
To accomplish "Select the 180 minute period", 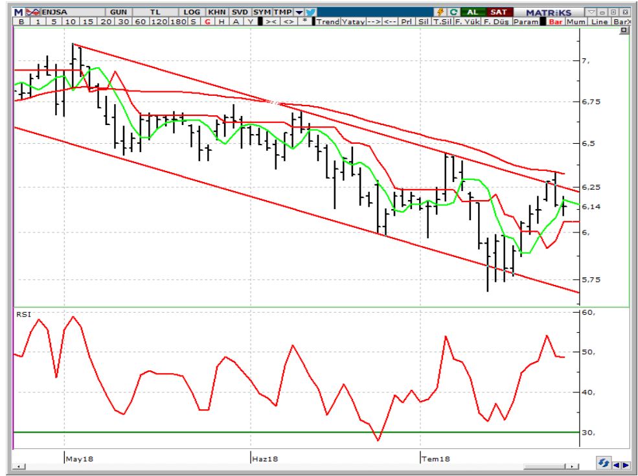I will click(178, 21).
